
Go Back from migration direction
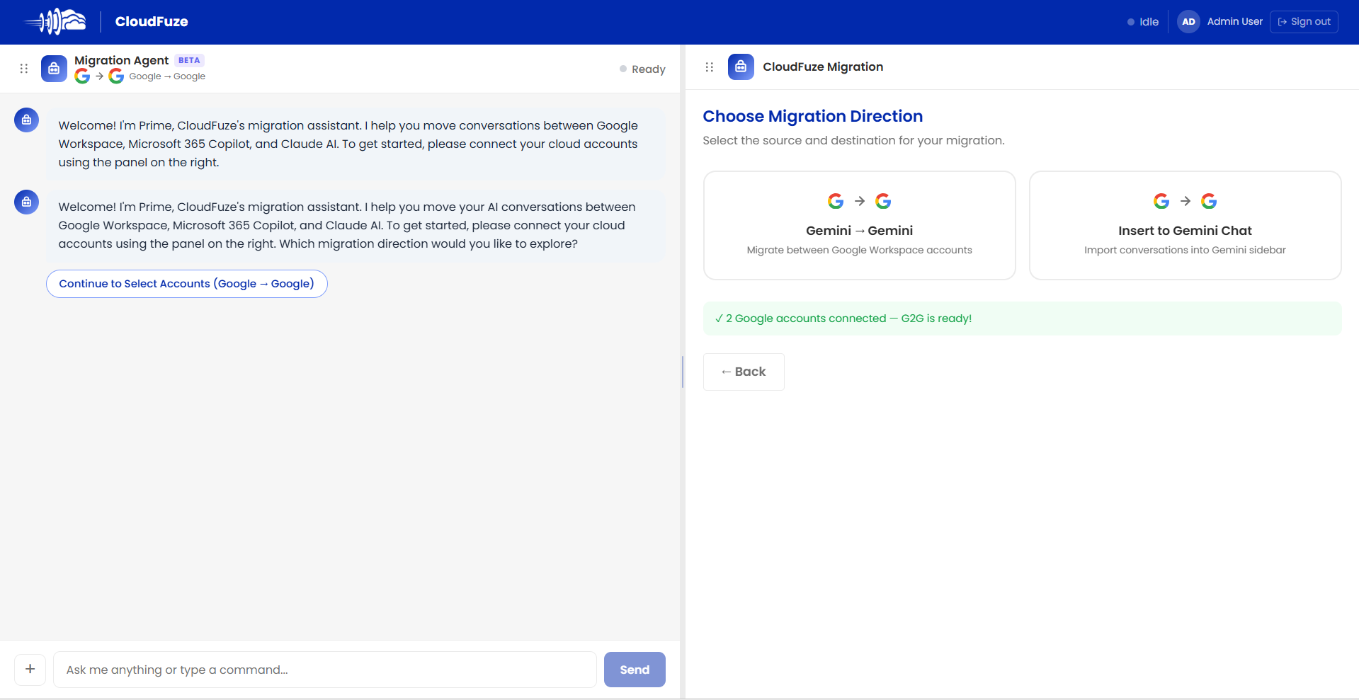[x=744, y=372]
